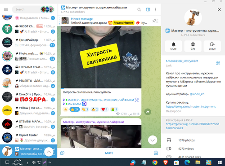Jump to latest messages down arrow
225x166 pixels.
153,140
